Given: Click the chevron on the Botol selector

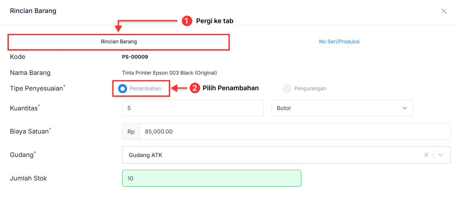Looking at the screenshot, I should 405,108.
